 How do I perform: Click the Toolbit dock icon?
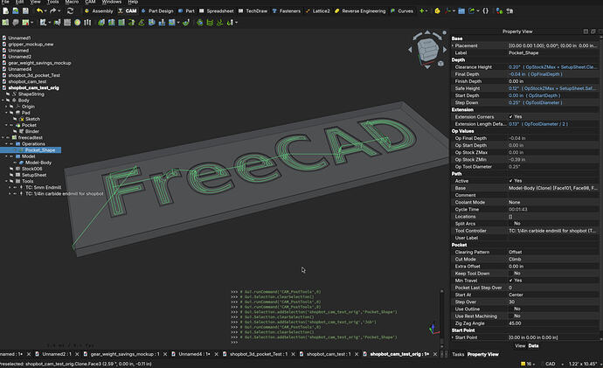coord(87,23)
